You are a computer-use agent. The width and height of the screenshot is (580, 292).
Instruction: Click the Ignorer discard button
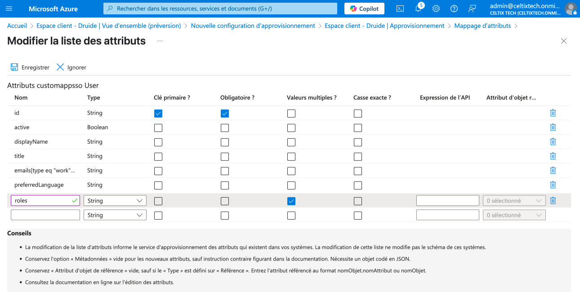coord(71,67)
